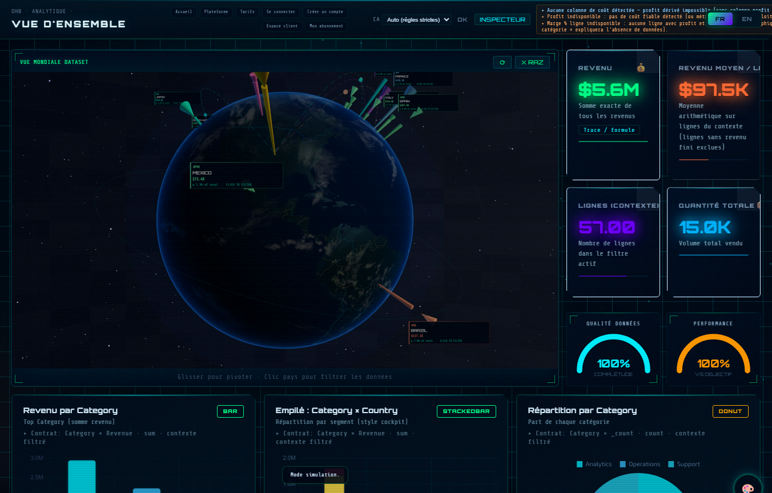Filter by the Mexico globe label
This screenshot has width=772, height=493.
click(x=236, y=175)
